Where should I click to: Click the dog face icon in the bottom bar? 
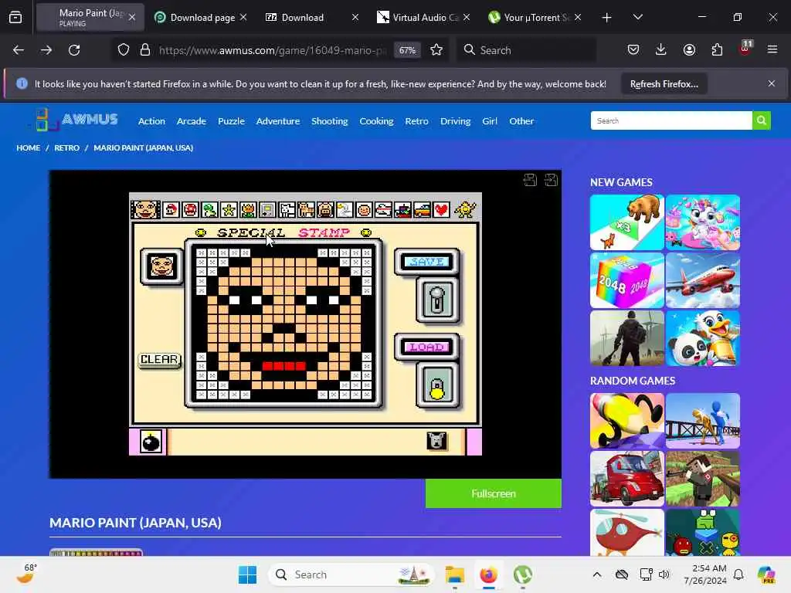(x=436, y=441)
